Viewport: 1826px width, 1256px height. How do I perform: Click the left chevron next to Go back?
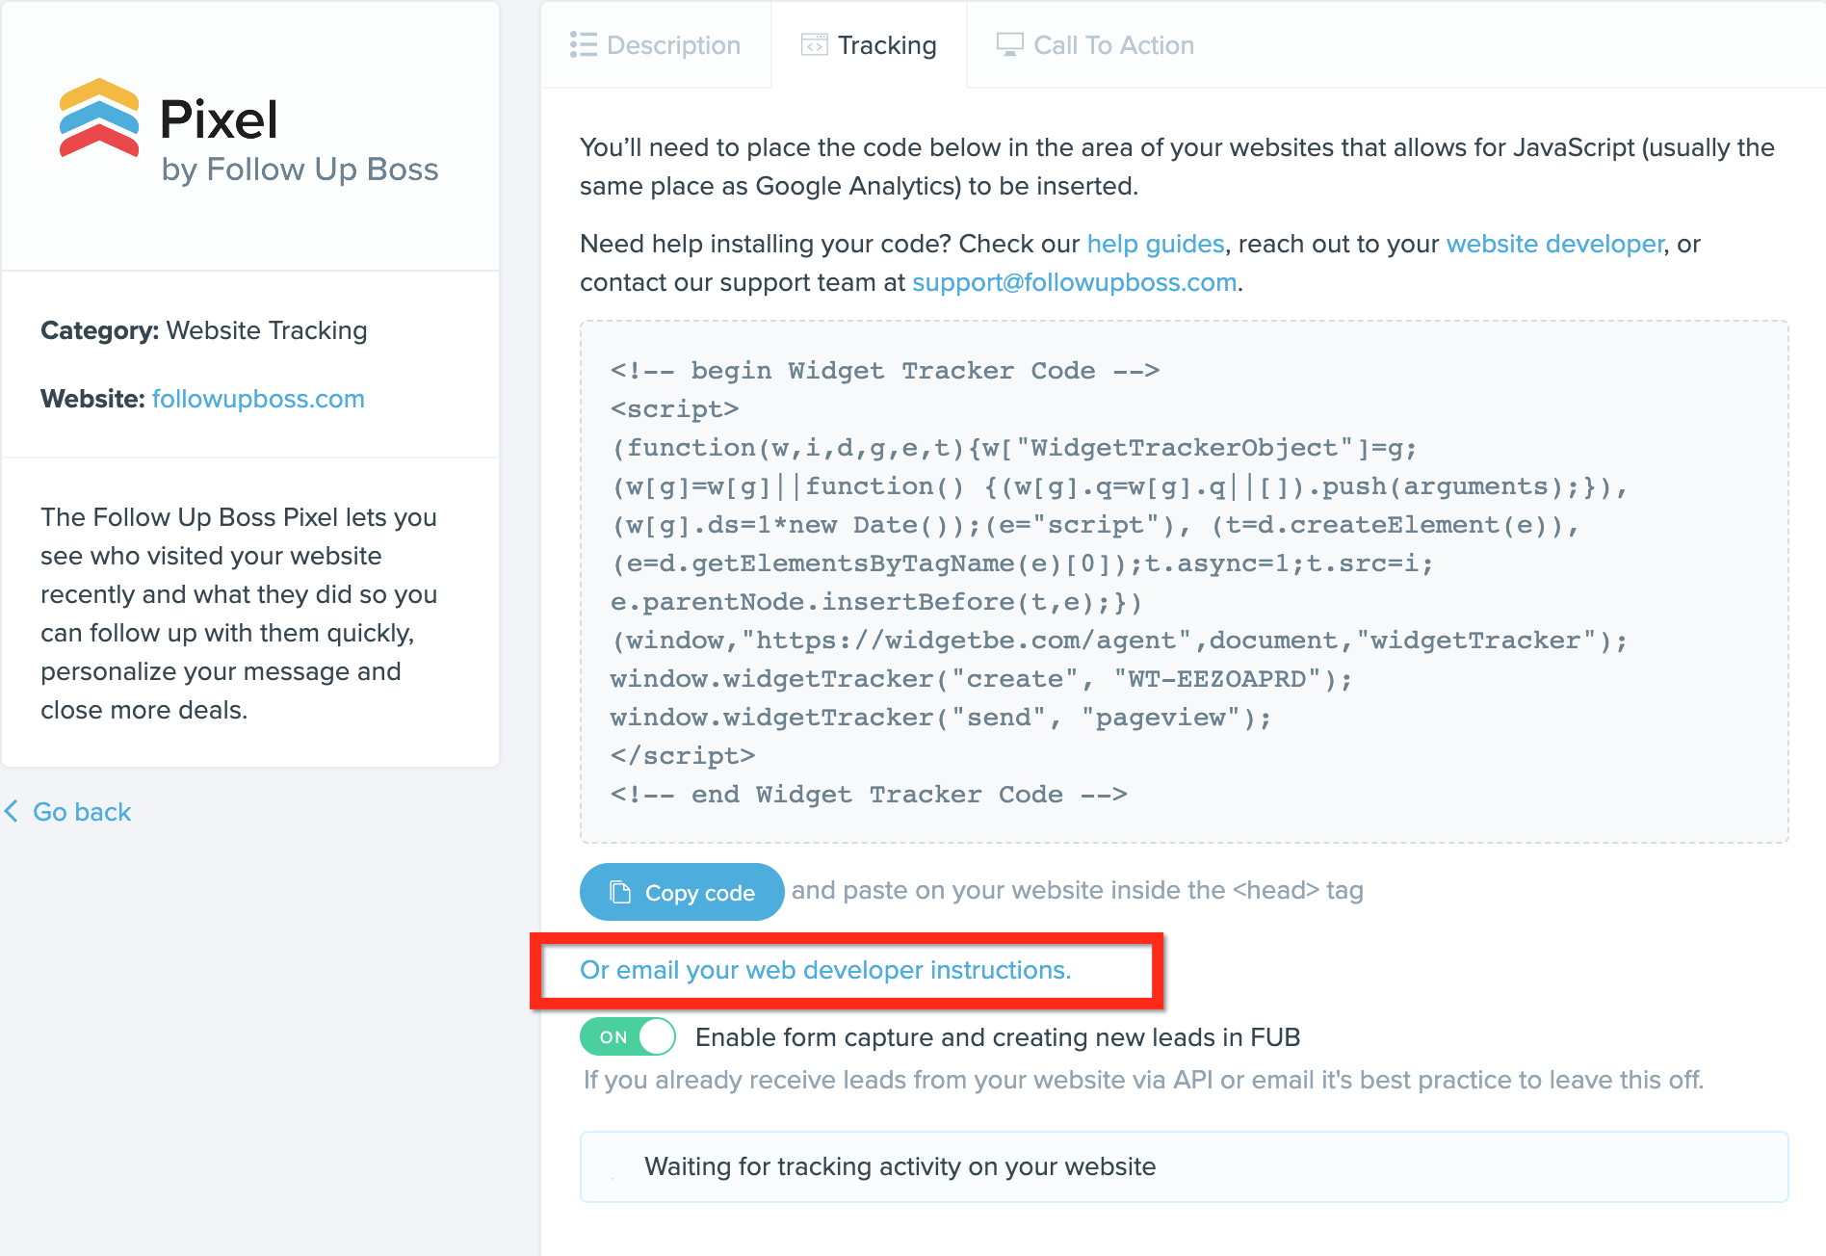tap(12, 811)
